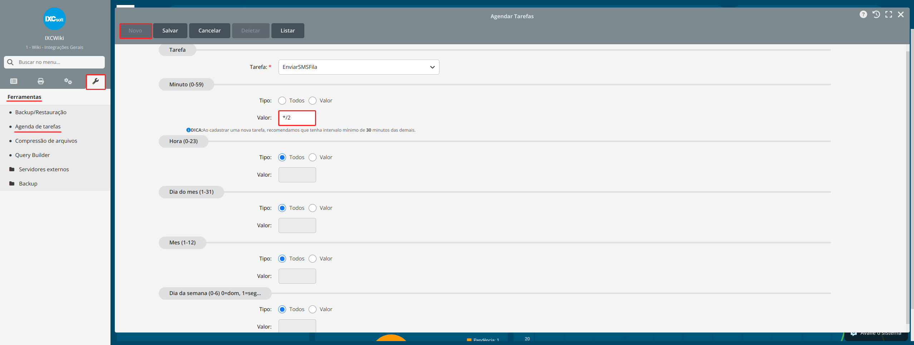This screenshot has height=345, width=914.
Task: Click the Hora Valor input field
Action: point(297,175)
